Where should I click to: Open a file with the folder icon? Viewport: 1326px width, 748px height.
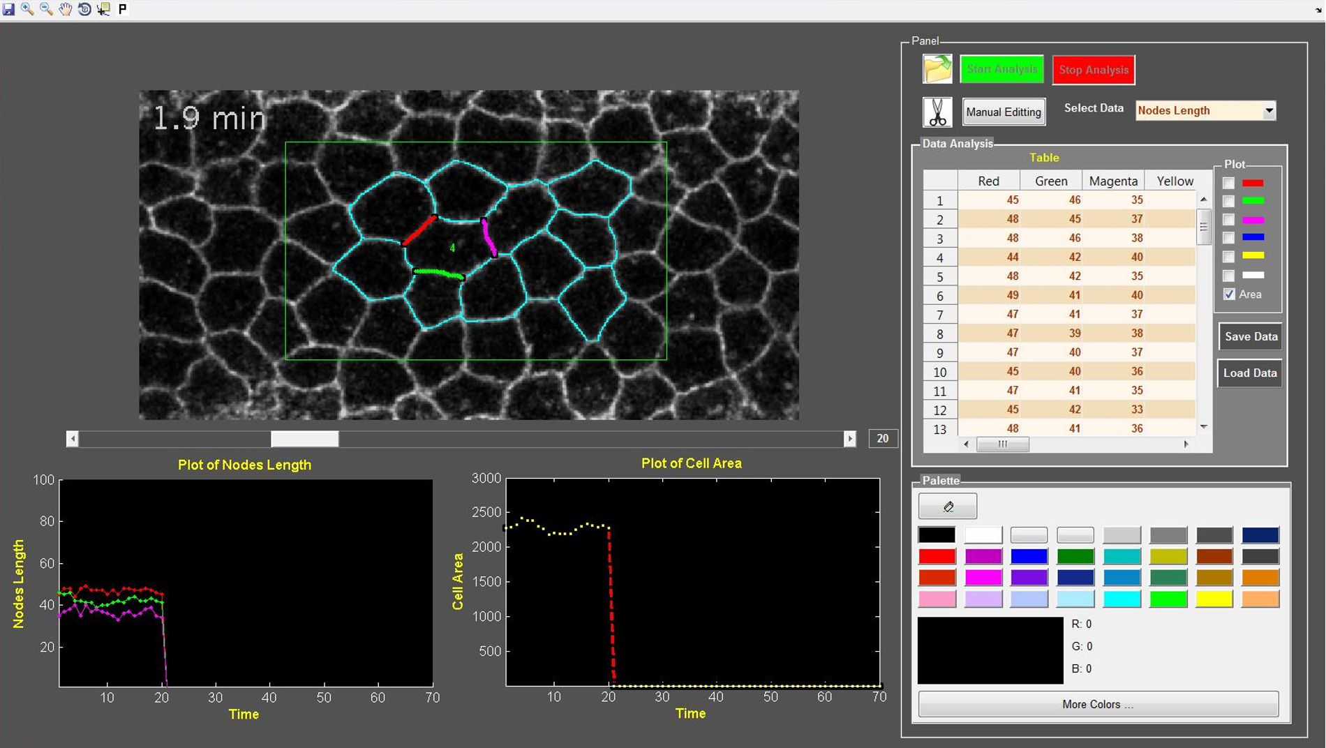937,69
